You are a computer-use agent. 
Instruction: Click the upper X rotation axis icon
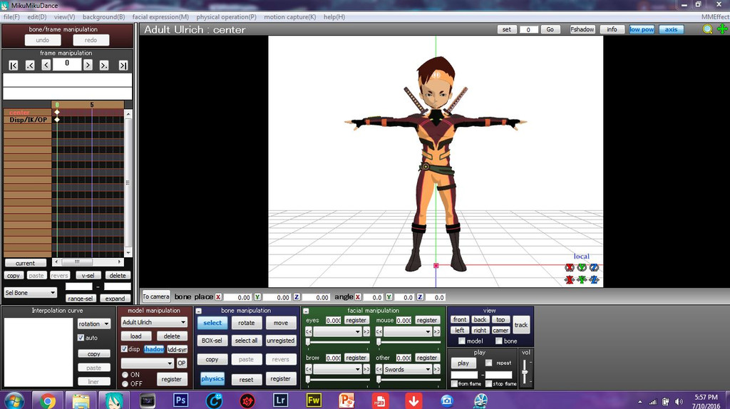(570, 267)
